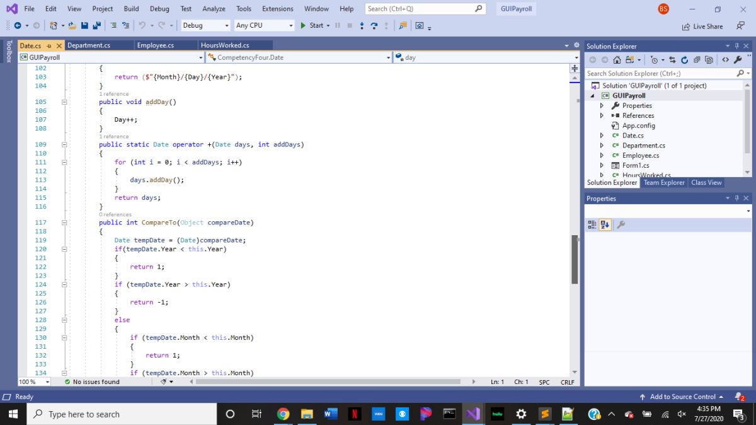Click the No issues found indicator
This screenshot has width=756, height=425.
pos(92,381)
